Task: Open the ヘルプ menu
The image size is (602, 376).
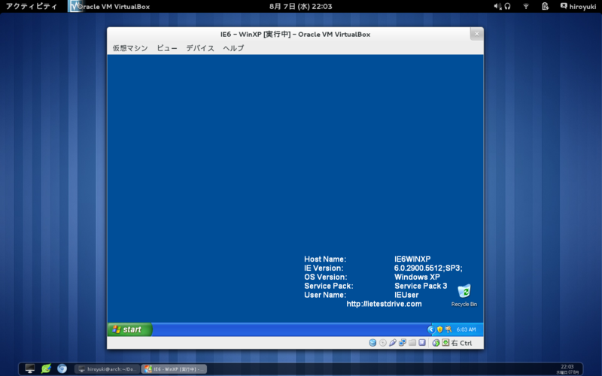Action: point(233,48)
